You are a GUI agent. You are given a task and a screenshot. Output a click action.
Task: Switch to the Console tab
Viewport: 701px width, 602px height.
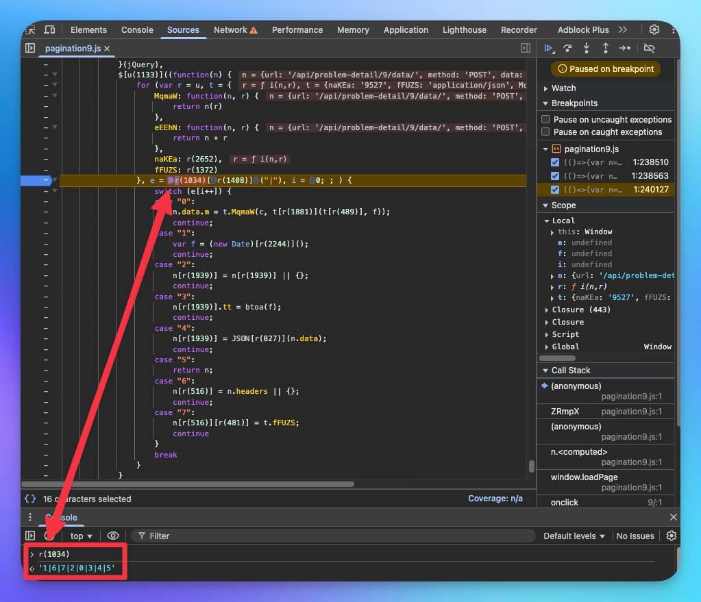pos(137,30)
